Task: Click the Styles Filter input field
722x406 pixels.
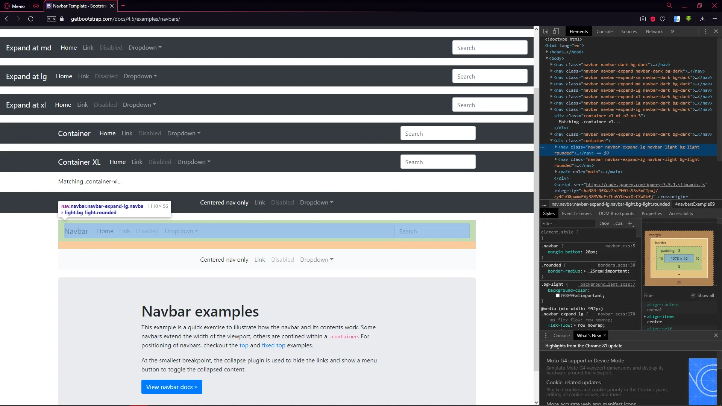Action: (567, 223)
